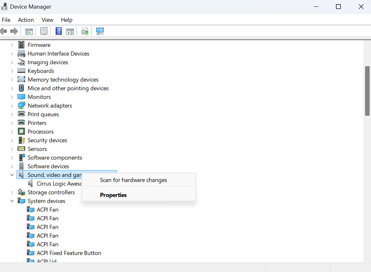This screenshot has height=272, width=371.
Task: Choose Scan for hardware changes in context menu
Action: 133,180
